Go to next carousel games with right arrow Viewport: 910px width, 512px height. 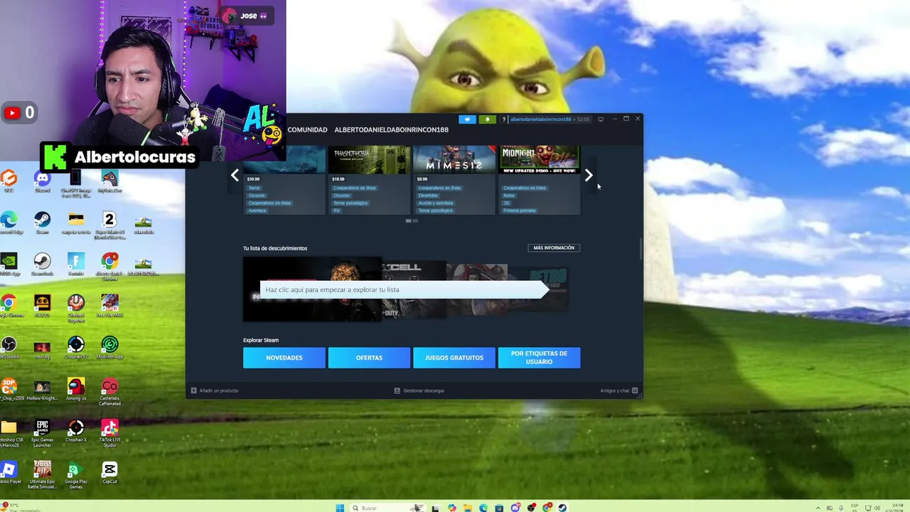[589, 175]
